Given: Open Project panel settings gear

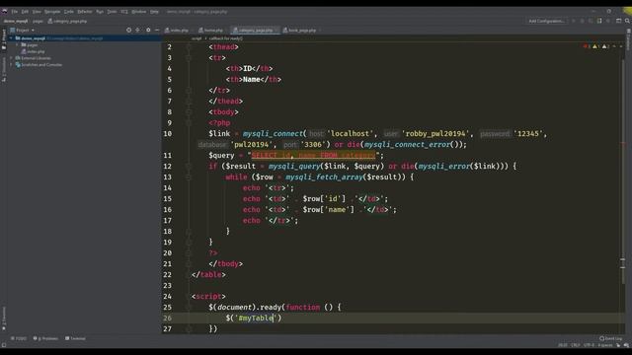Looking at the screenshot, I should [148, 31].
